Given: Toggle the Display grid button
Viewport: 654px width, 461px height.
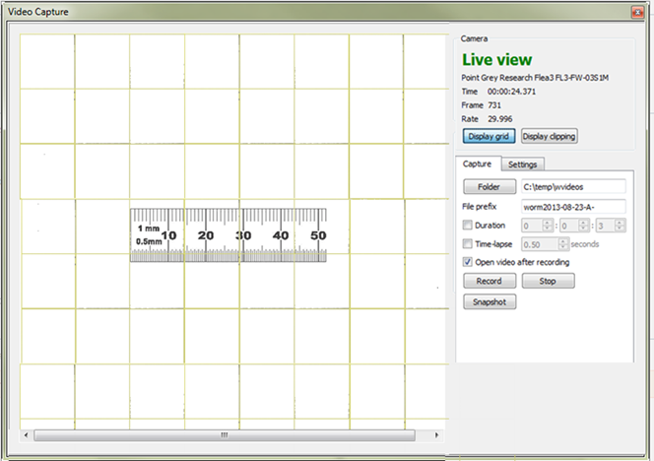Looking at the screenshot, I should [489, 136].
